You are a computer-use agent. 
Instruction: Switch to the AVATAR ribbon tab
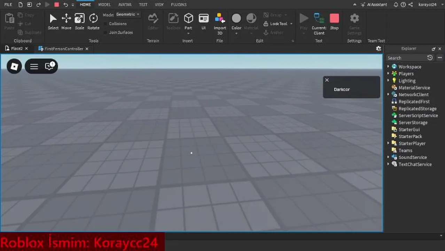(125, 5)
